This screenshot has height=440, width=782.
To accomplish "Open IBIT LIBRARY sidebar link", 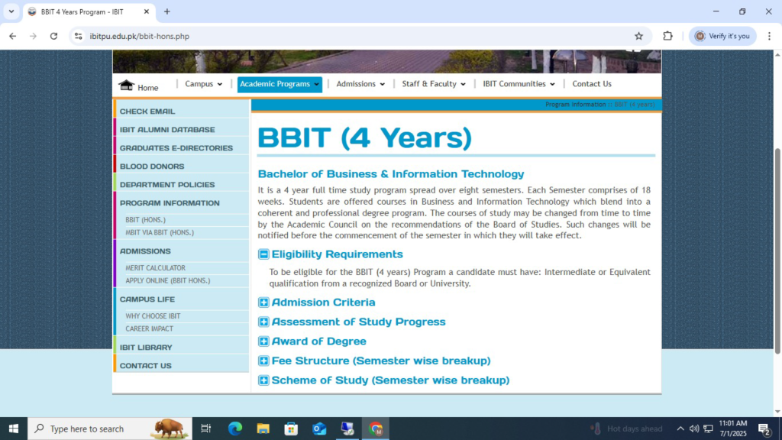I will 146,348.
